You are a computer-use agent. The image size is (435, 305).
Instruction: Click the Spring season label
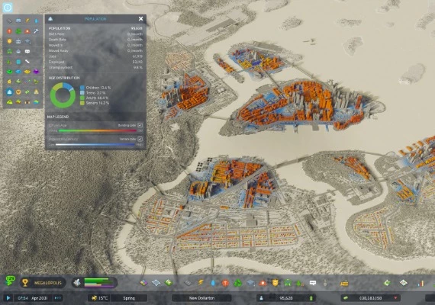coord(129,298)
